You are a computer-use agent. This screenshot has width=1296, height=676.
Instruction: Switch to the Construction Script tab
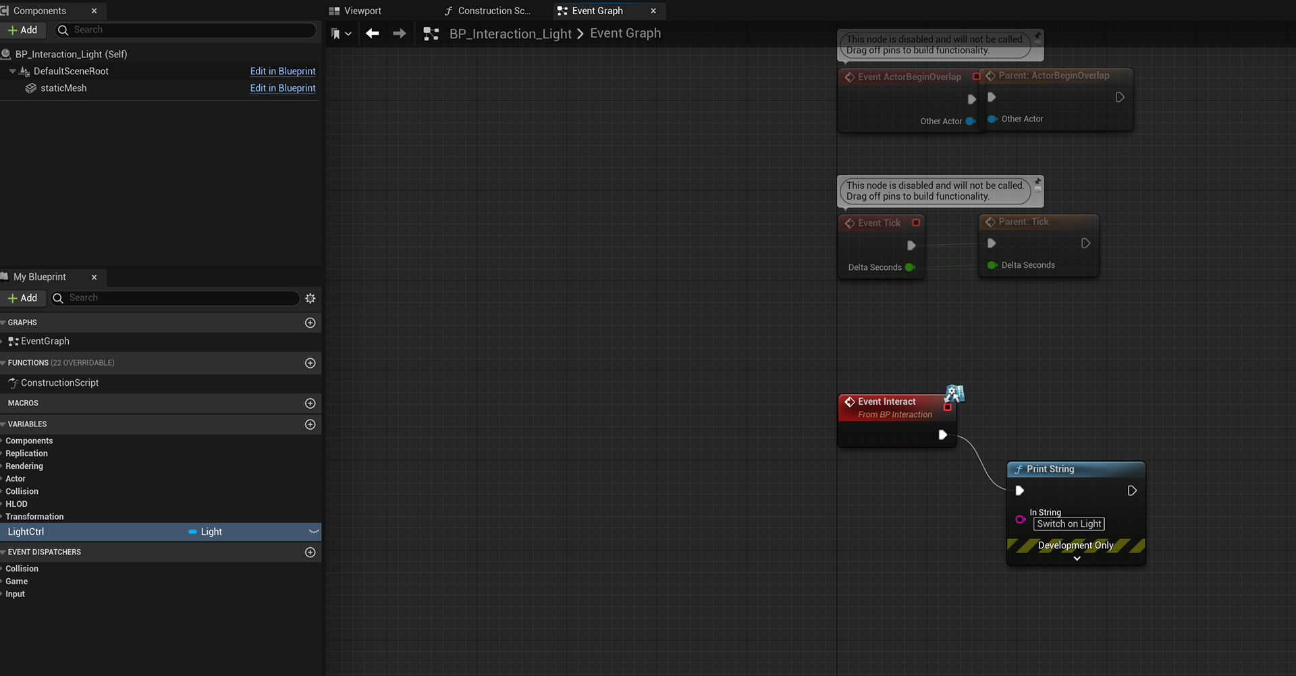pos(487,11)
